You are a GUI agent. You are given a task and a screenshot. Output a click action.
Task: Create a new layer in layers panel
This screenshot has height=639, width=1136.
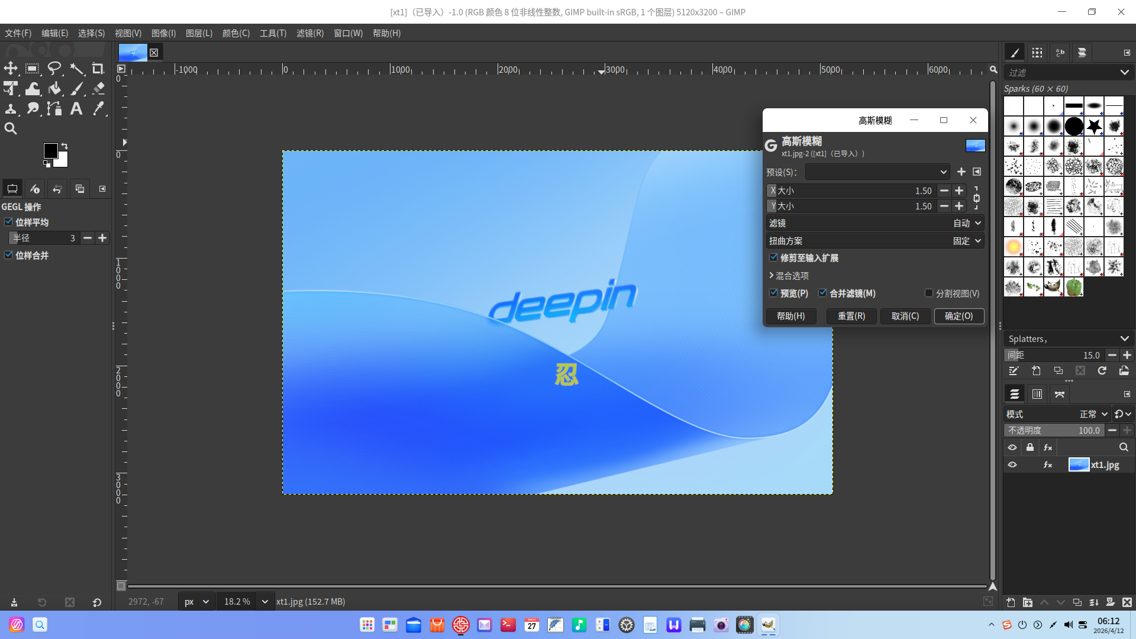(1011, 602)
